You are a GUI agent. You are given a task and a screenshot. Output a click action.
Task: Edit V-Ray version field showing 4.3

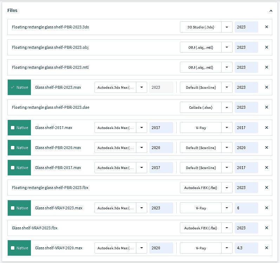coord(246,248)
